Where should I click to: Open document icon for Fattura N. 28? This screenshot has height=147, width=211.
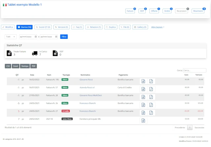(x=143, y=97)
